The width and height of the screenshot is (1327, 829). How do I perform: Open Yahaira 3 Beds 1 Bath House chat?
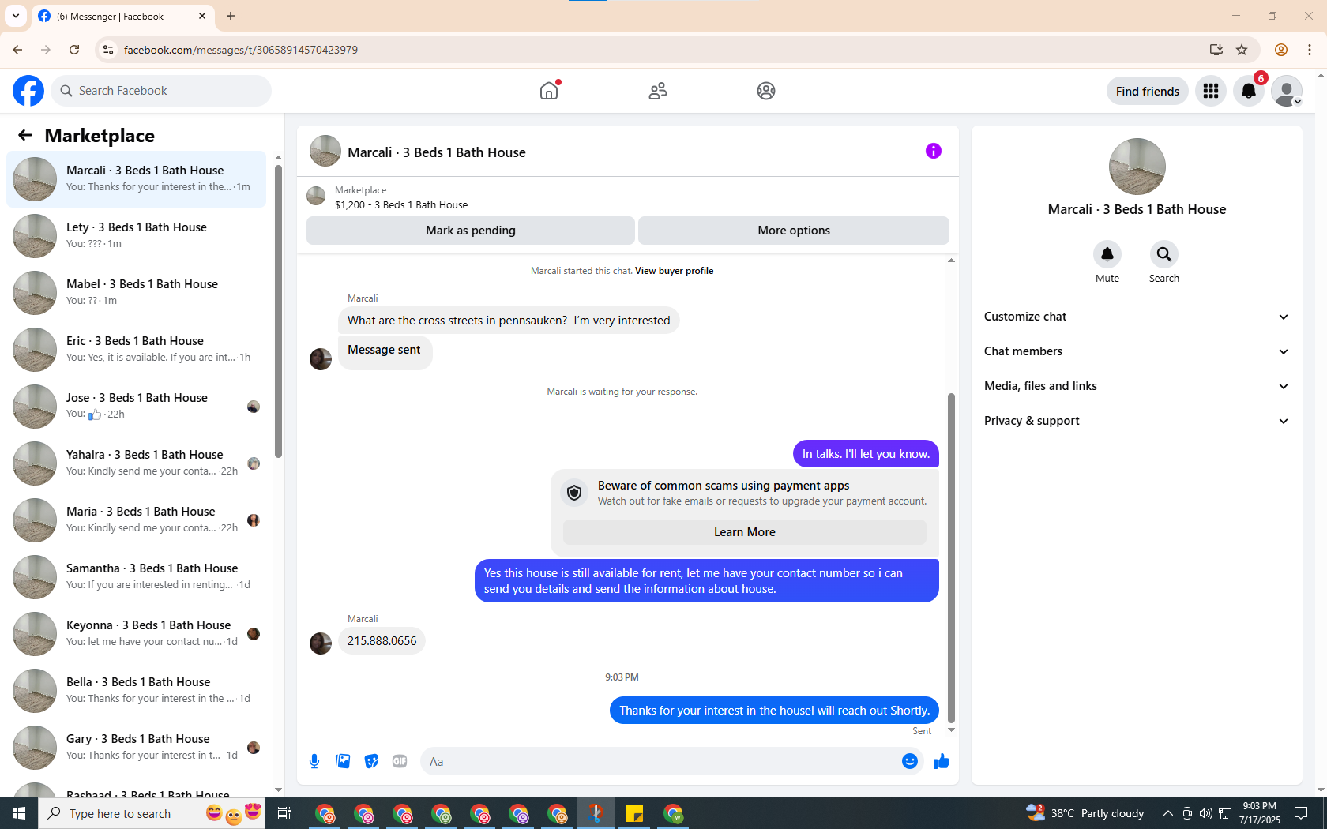click(x=136, y=463)
